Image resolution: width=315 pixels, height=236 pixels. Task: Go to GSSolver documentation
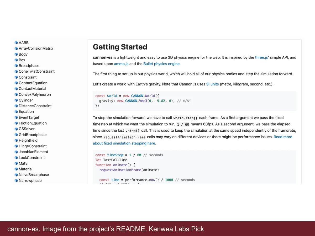[x=27, y=129]
